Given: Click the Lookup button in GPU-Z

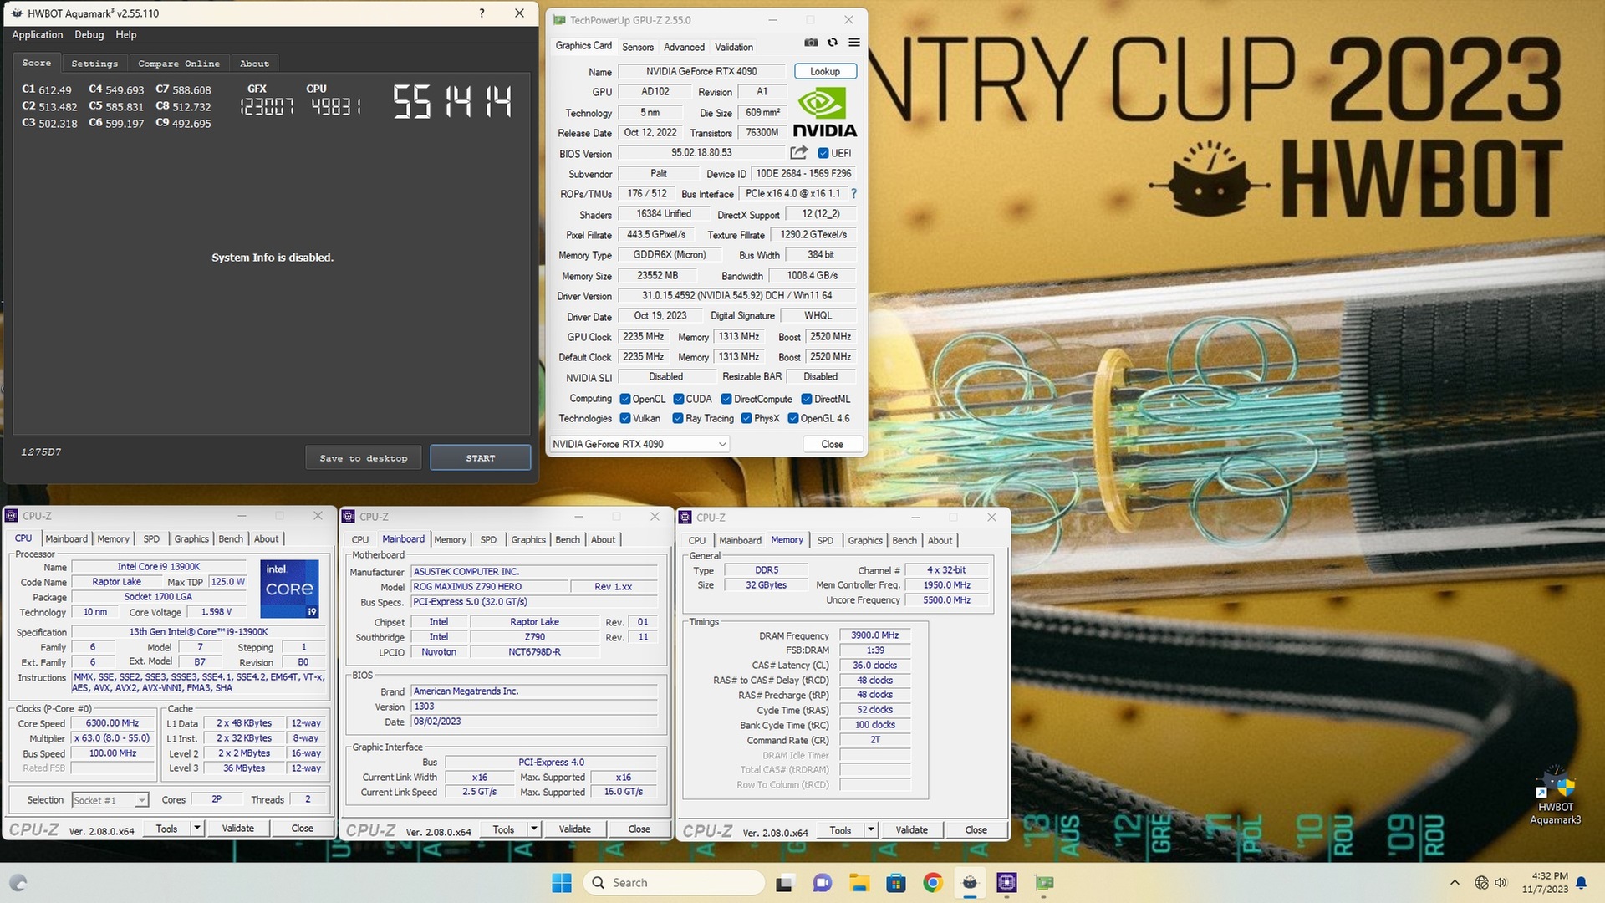Looking at the screenshot, I should coord(825,71).
